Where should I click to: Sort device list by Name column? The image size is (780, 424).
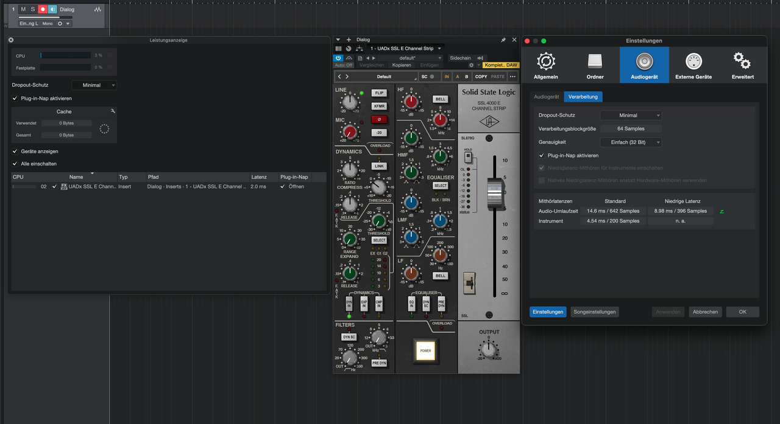[x=76, y=177]
